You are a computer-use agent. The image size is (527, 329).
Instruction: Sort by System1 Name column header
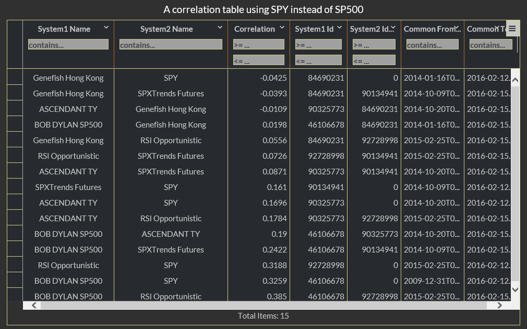(x=64, y=29)
